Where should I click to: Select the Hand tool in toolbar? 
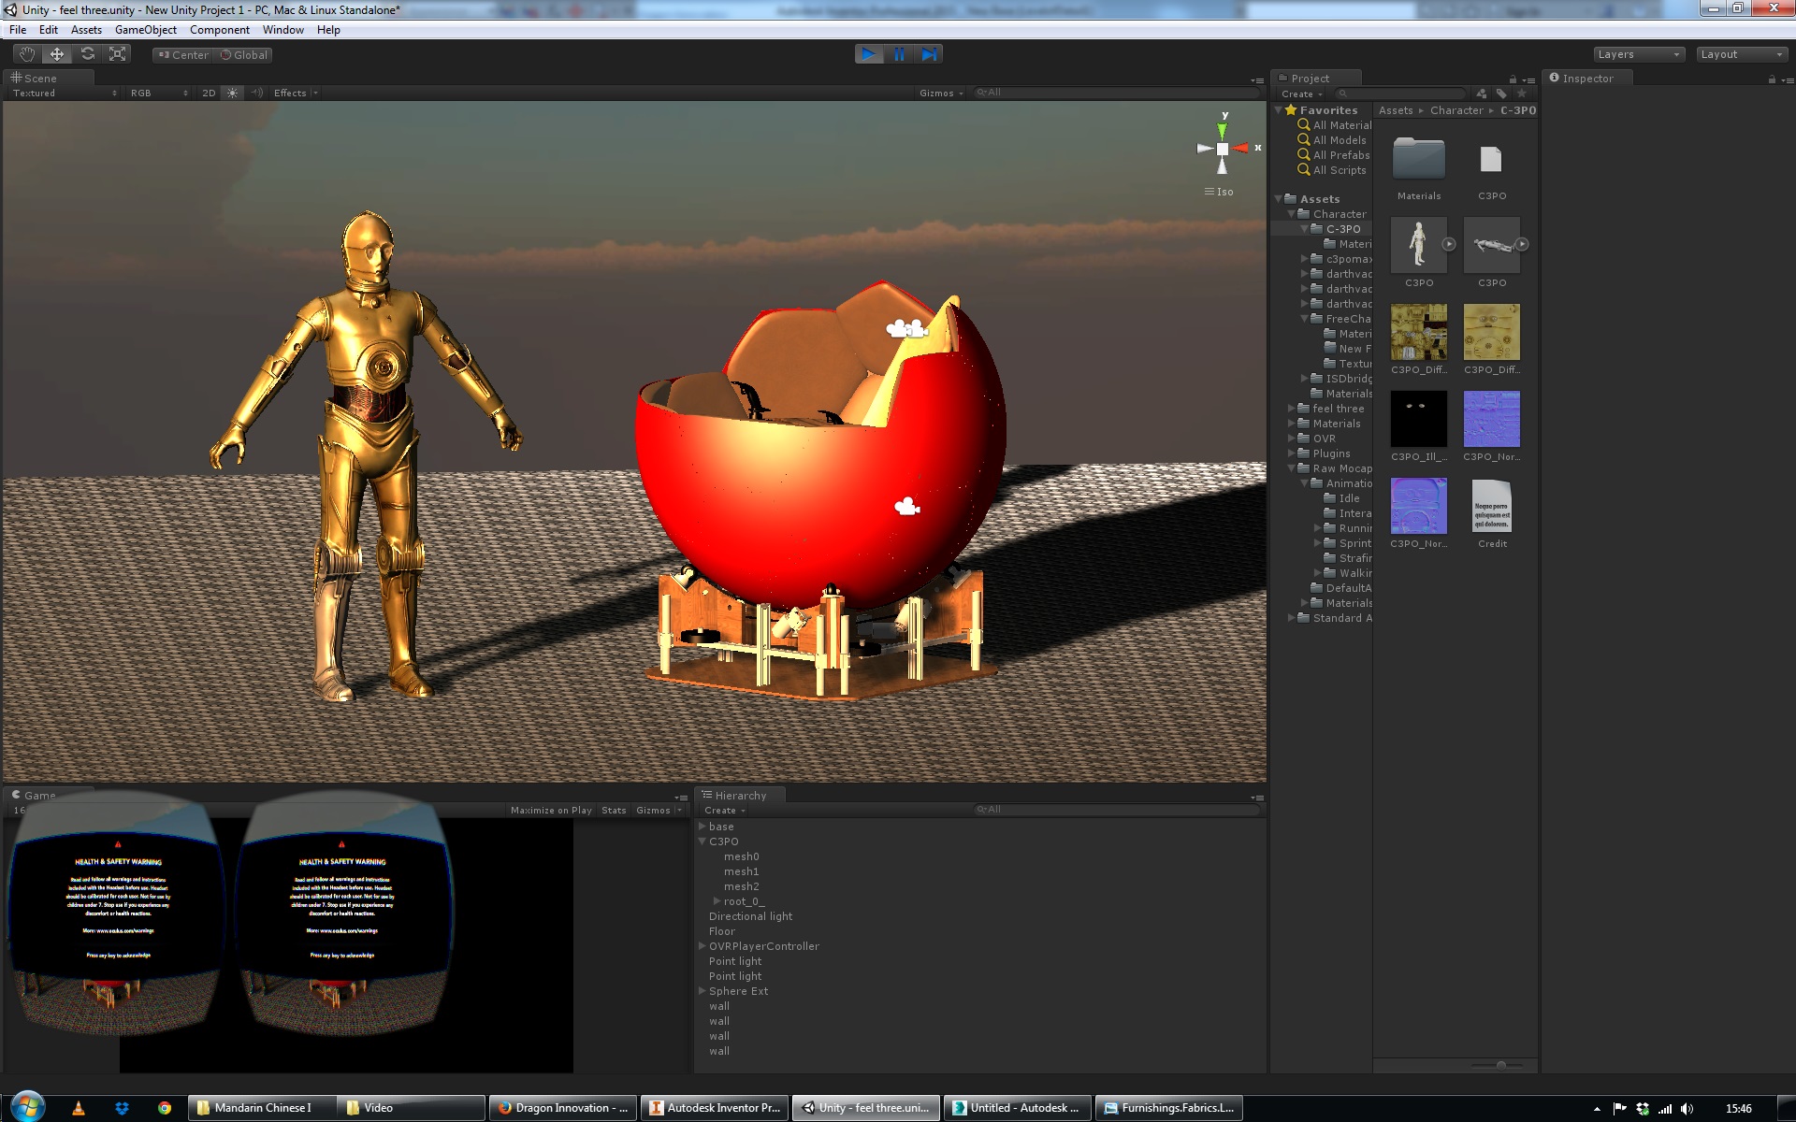27,54
